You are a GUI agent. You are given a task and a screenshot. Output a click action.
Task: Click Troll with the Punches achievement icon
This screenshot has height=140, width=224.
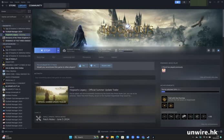click(x=164, y=99)
